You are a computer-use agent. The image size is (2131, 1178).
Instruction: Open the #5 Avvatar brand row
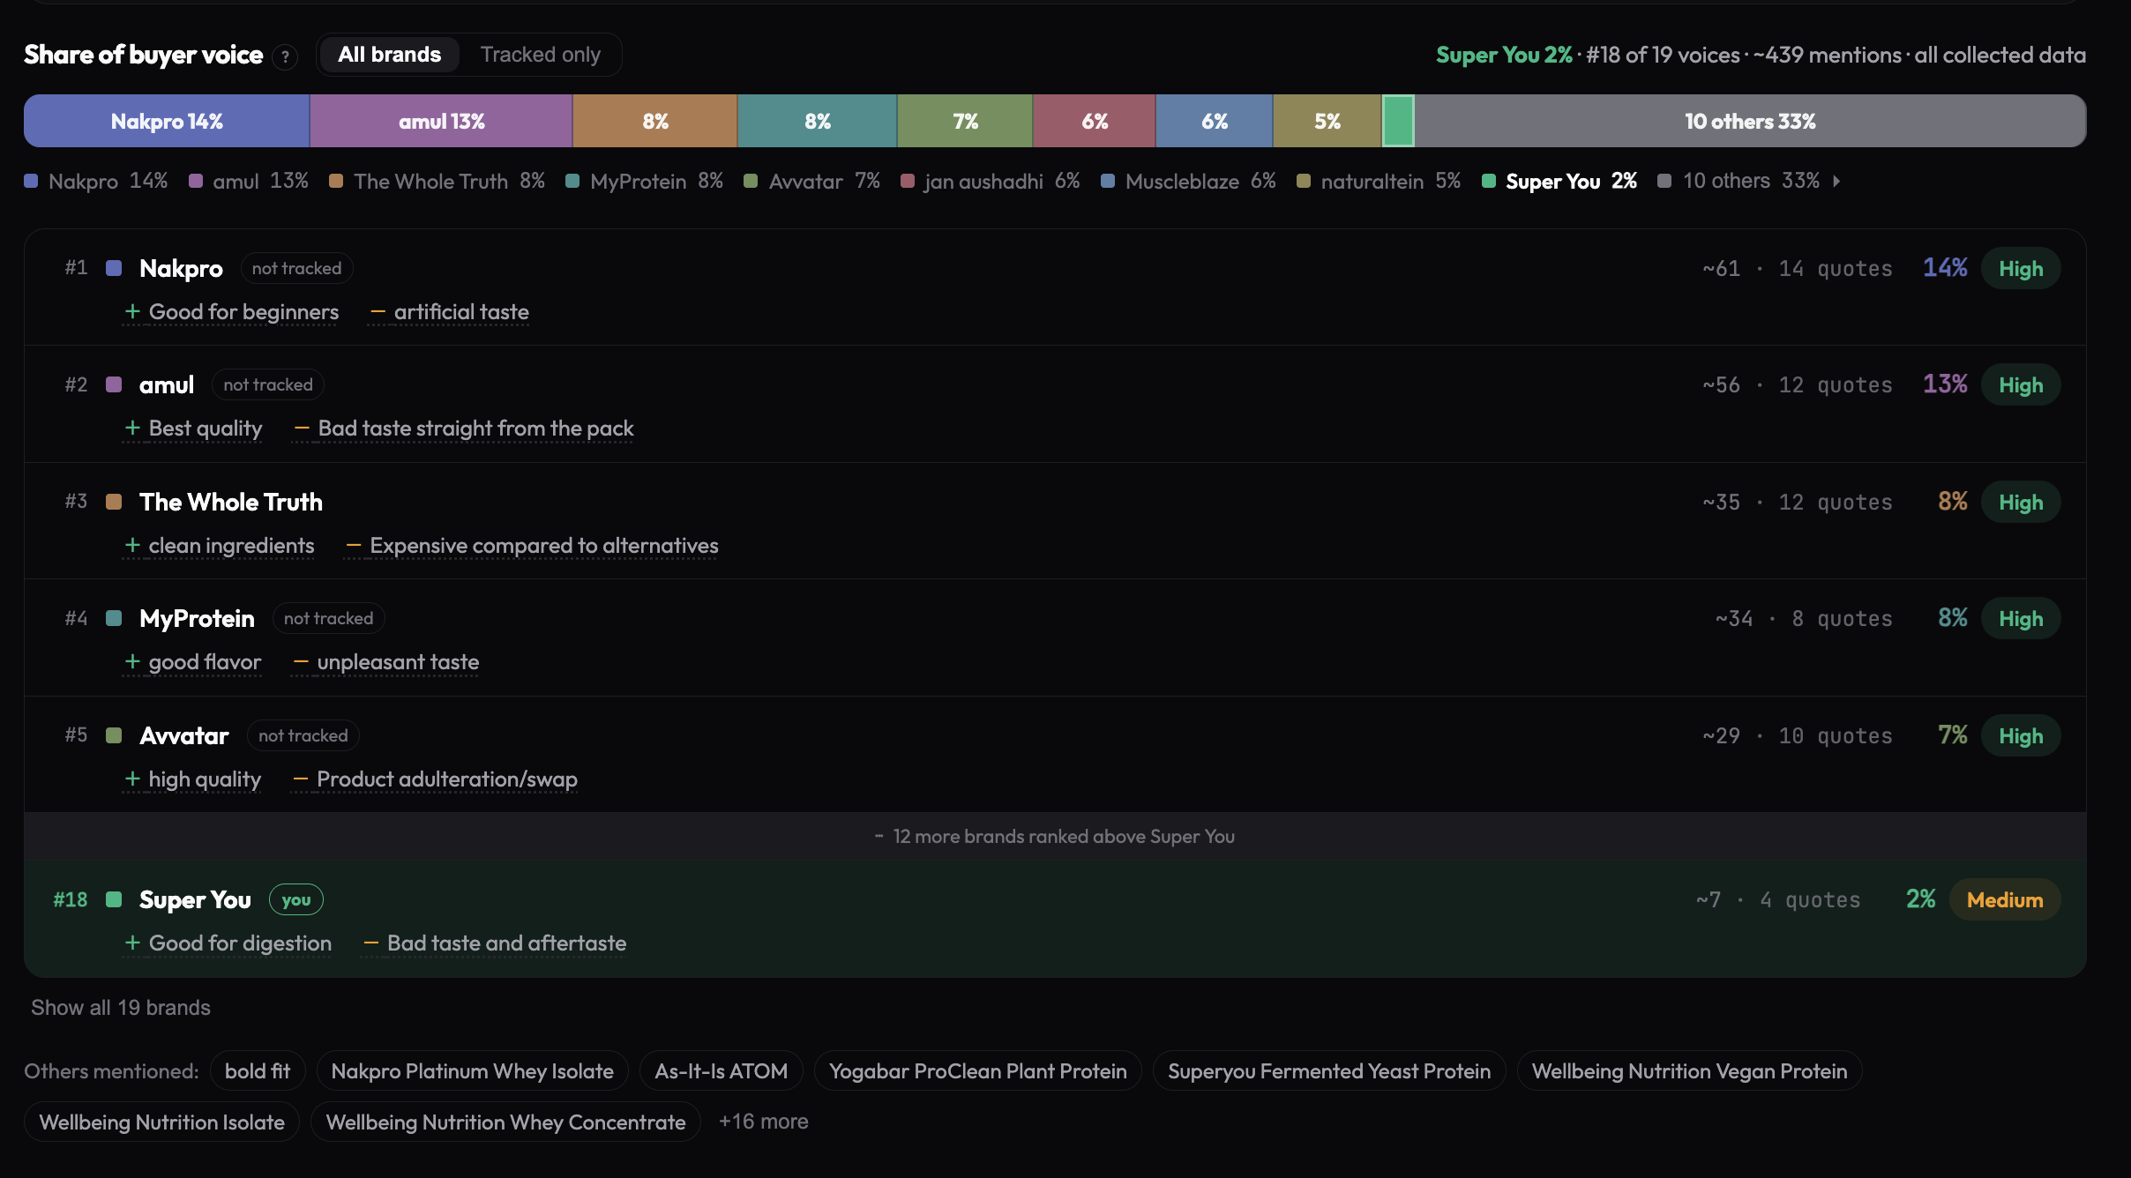click(x=1055, y=755)
